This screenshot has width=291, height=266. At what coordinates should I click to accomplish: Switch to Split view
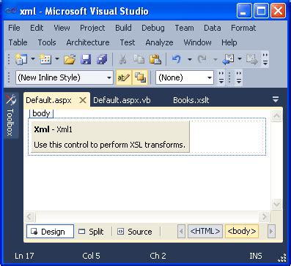[92, 232]
